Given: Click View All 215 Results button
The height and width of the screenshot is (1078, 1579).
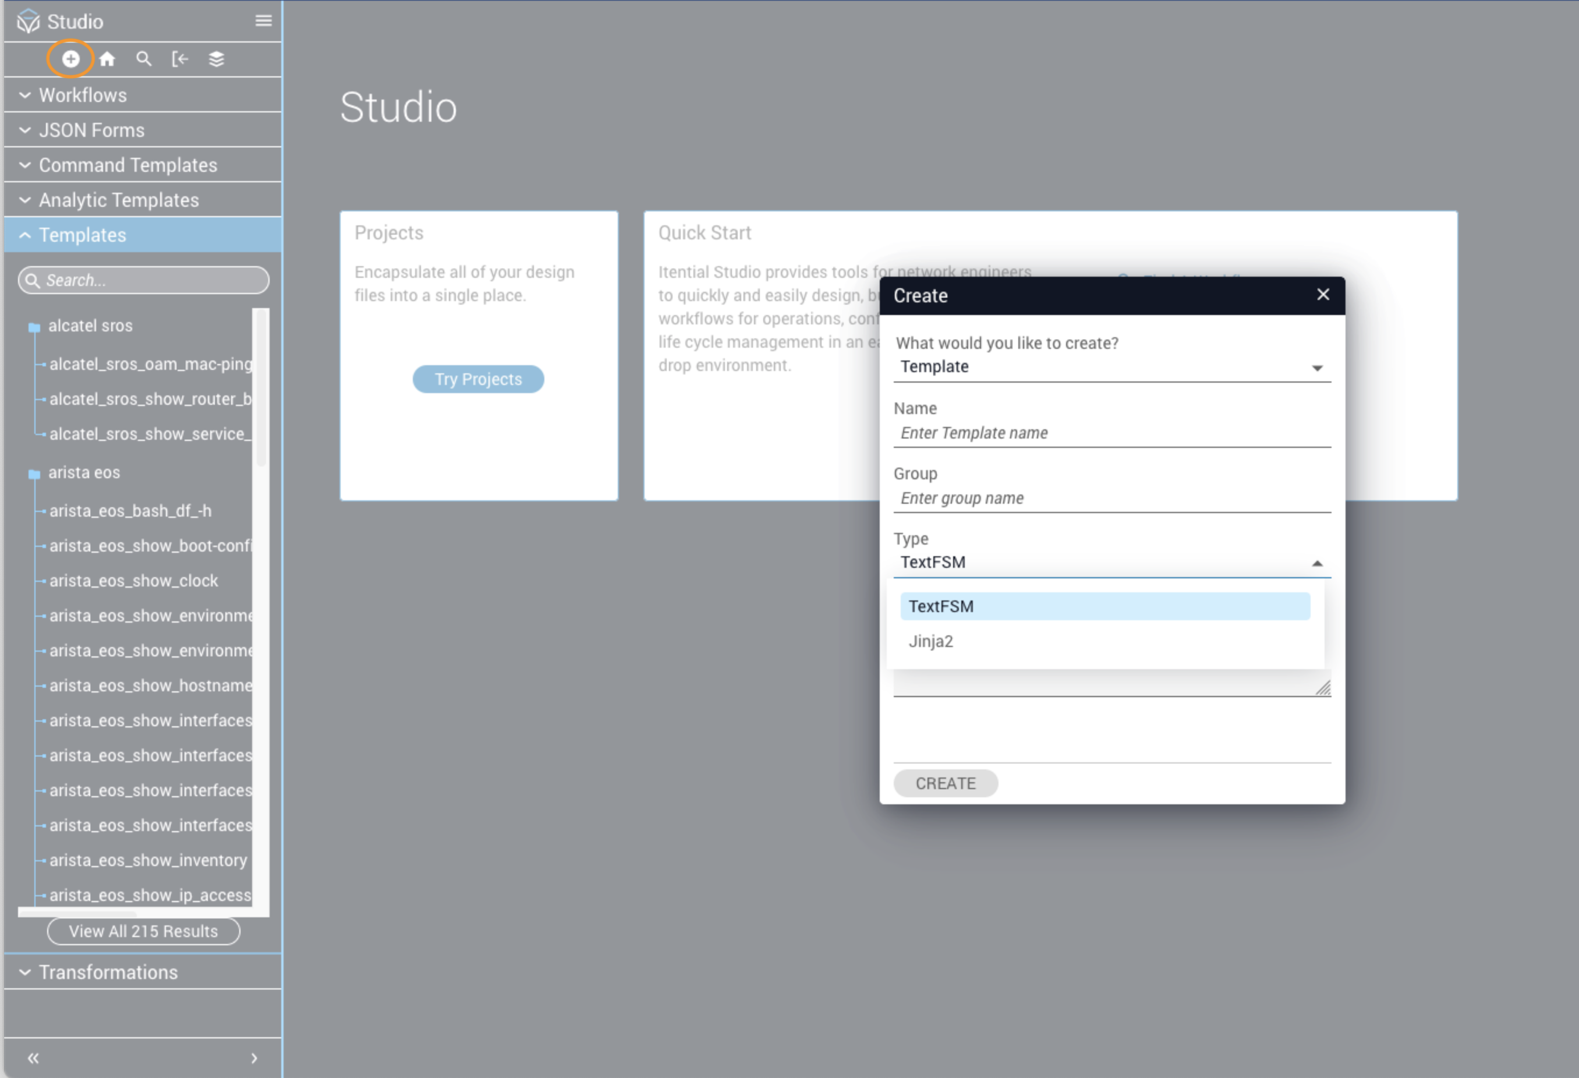Looking at the screenshot, I should tap(143, 931).
